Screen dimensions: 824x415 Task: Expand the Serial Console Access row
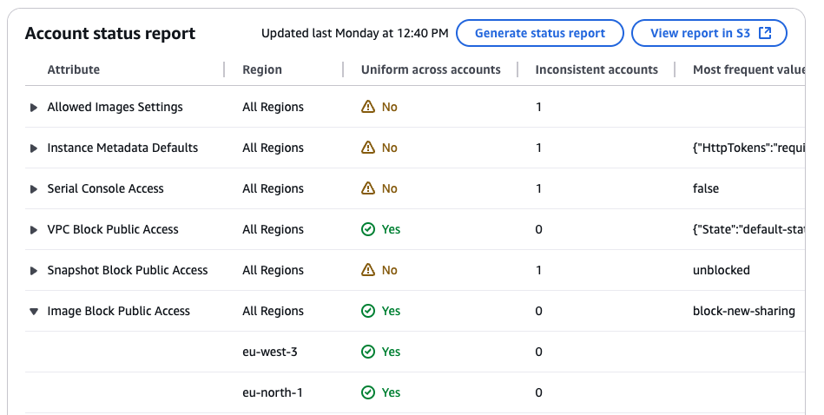[34, 189]
